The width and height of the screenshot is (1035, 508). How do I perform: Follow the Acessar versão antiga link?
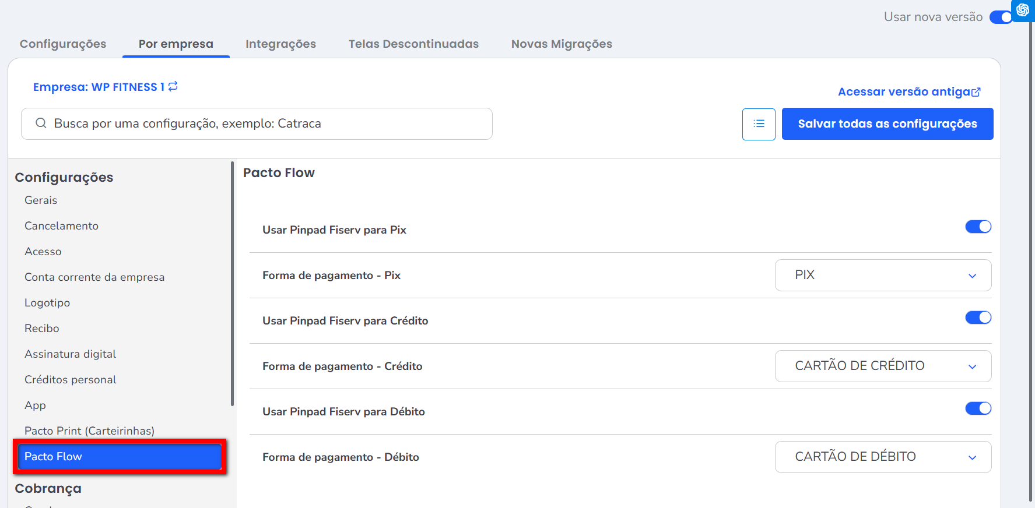tap(904, 92)
